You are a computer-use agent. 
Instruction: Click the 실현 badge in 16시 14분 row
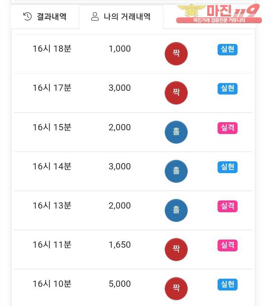point(227,167)
